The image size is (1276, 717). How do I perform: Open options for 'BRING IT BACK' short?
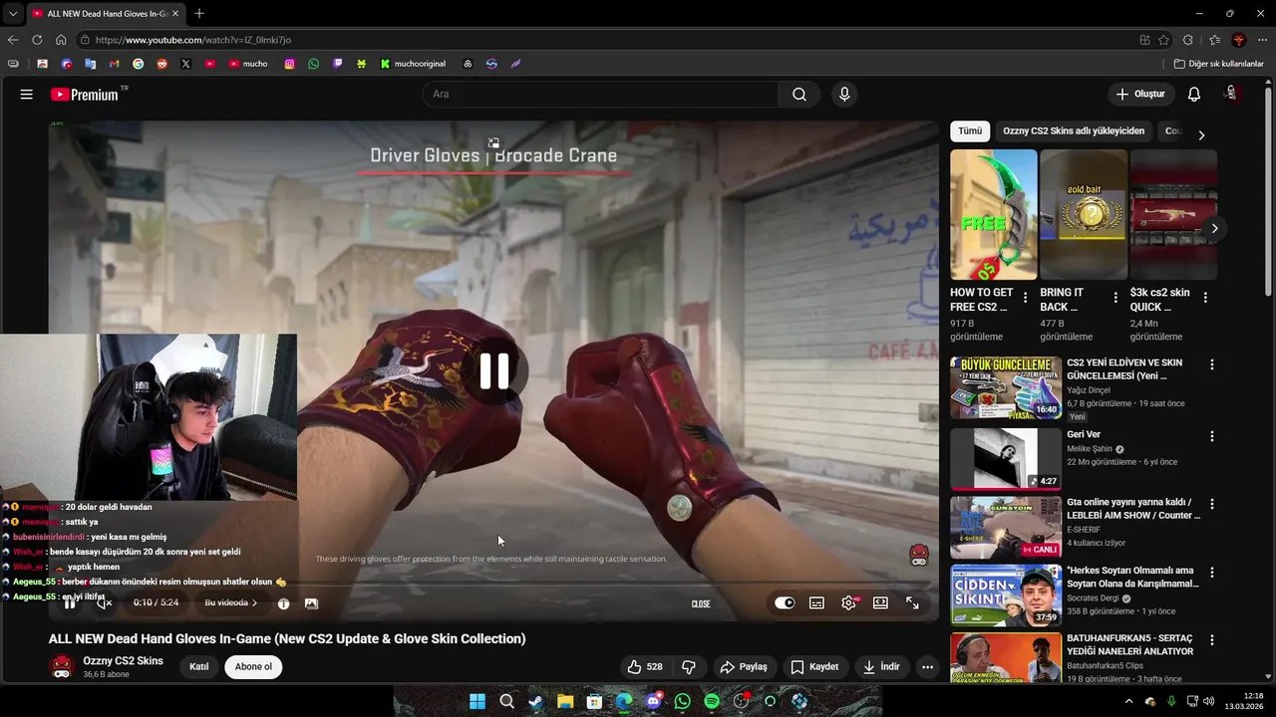[x=1115, y=298]
